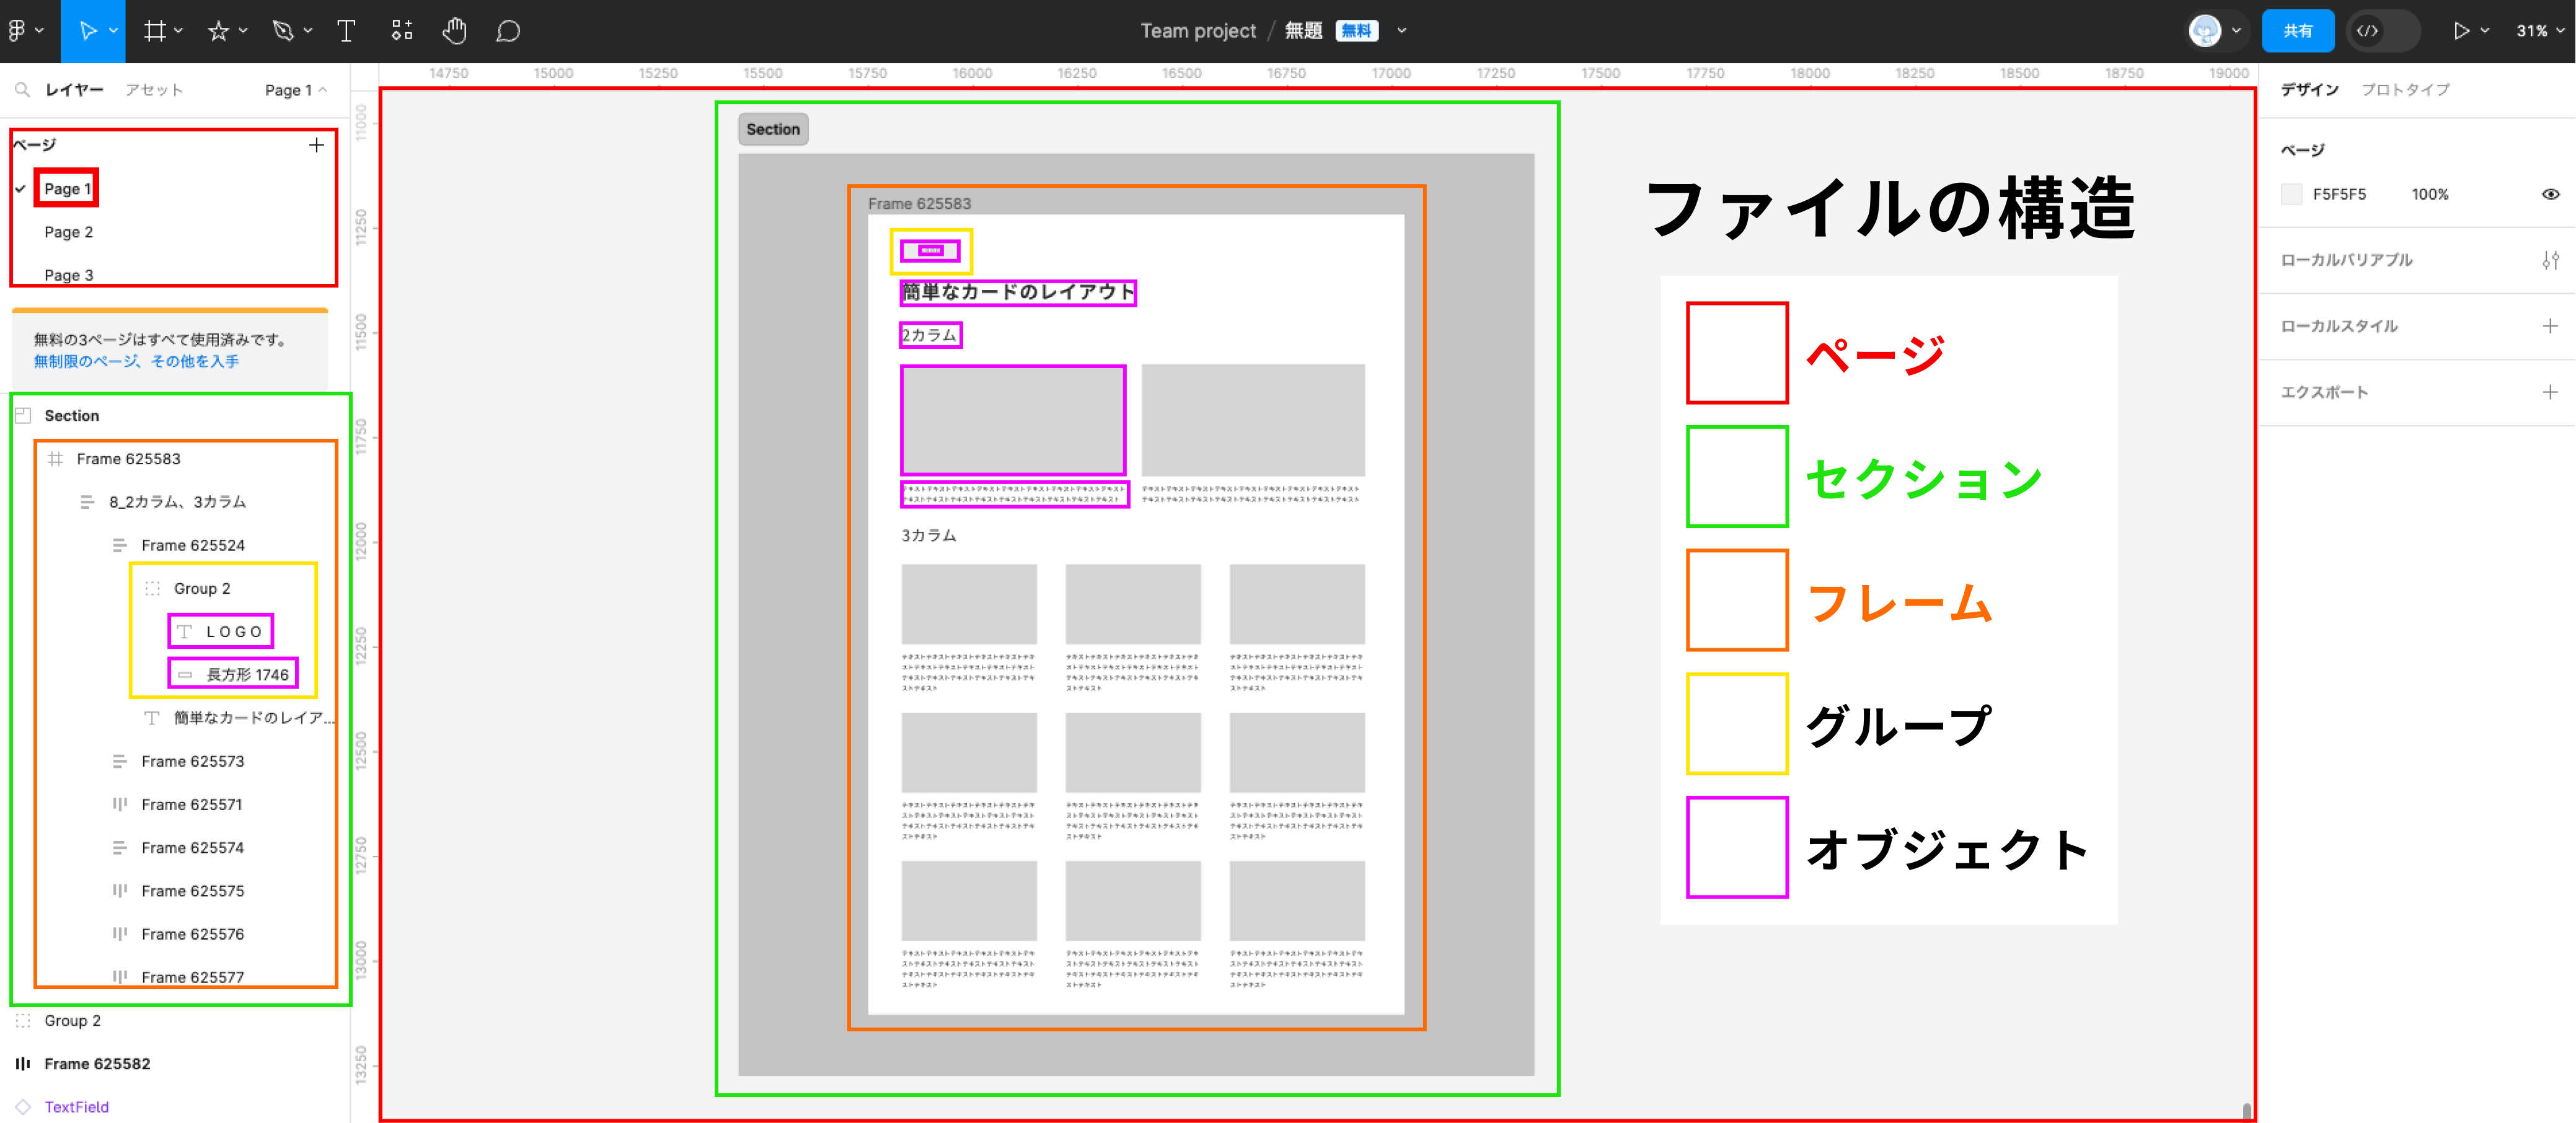Open present options dropdown arrow
Screen dimensions: 2576x1123
pyautogui.click(x=2484, y=31)
